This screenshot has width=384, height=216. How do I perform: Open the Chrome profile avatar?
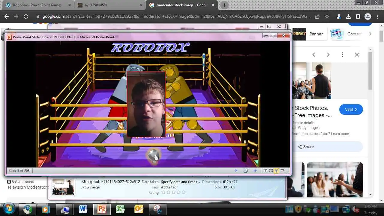coord(368,16)
